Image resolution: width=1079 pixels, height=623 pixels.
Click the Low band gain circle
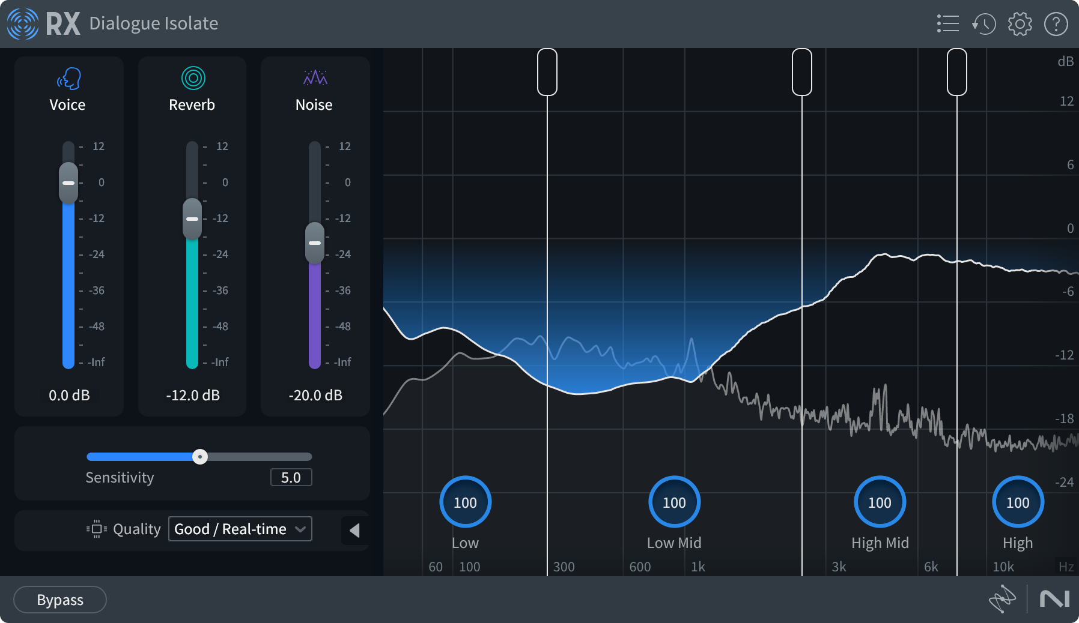465,502
